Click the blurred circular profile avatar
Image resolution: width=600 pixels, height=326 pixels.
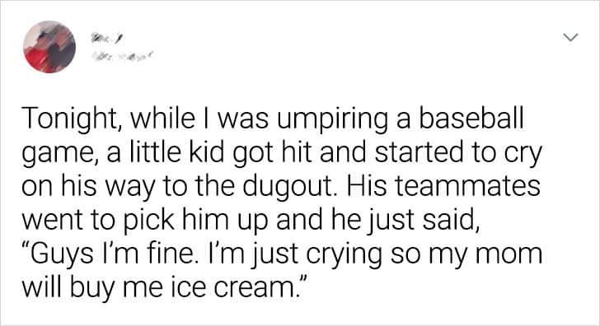[49, 47]
